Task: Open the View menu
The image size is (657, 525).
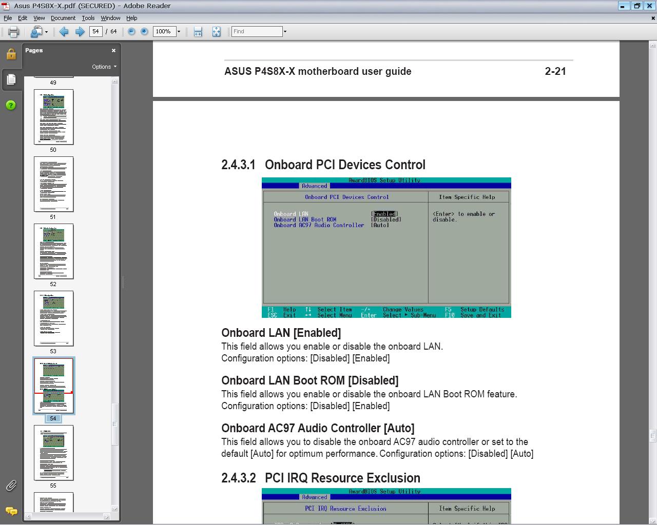Action: pyautogui.click(x=39, y=18)
